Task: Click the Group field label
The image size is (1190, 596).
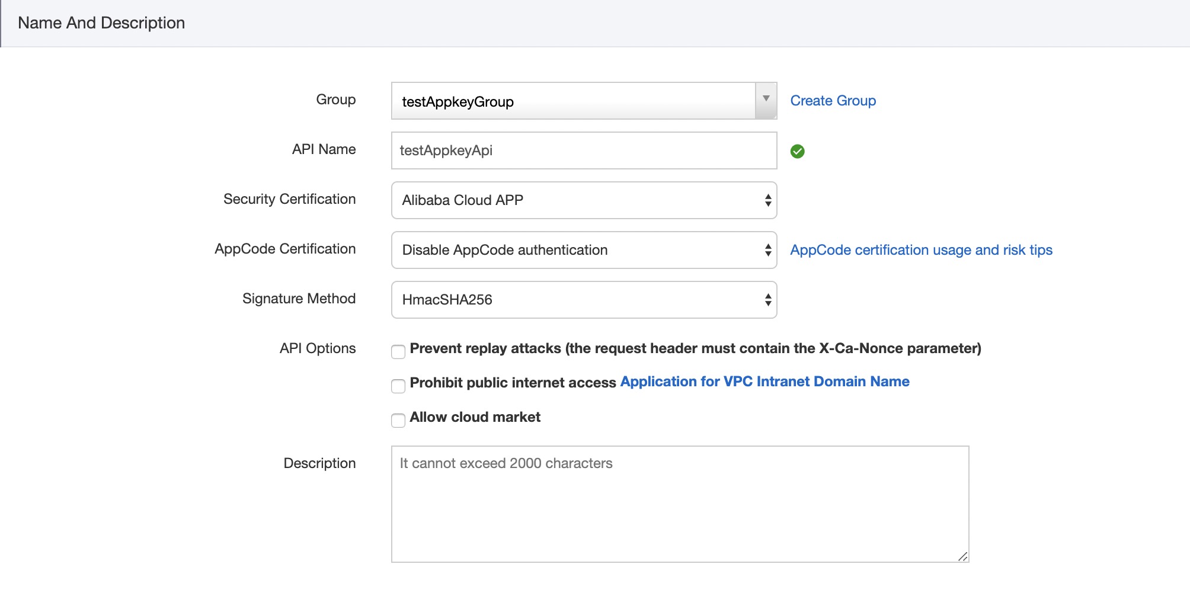Action: (x=335, y=100)
